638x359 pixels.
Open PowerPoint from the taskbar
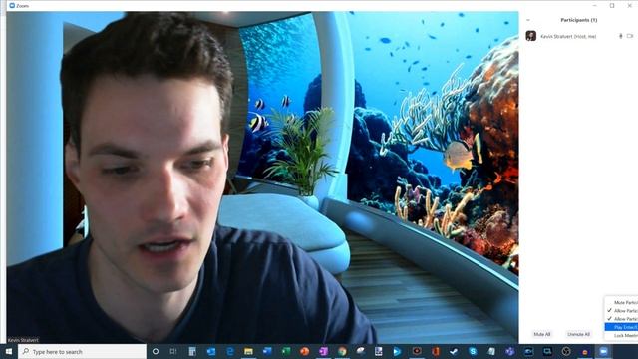click(305, 351)
